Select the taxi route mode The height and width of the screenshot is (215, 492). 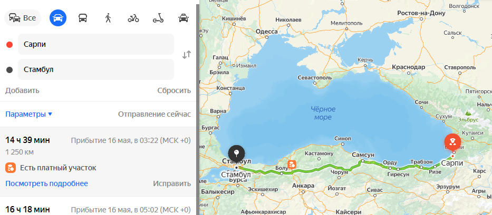click(184, 18)
